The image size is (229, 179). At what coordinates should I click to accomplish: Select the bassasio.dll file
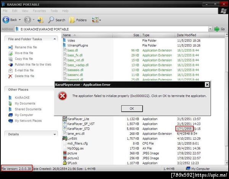point(75,70)
